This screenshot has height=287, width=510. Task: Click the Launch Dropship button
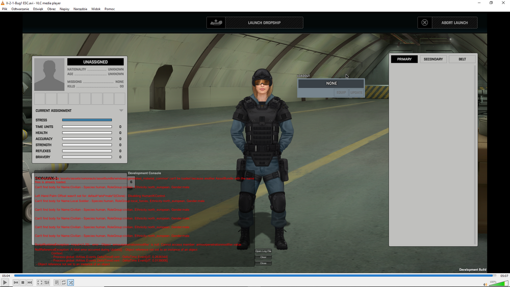click(264, 23)
